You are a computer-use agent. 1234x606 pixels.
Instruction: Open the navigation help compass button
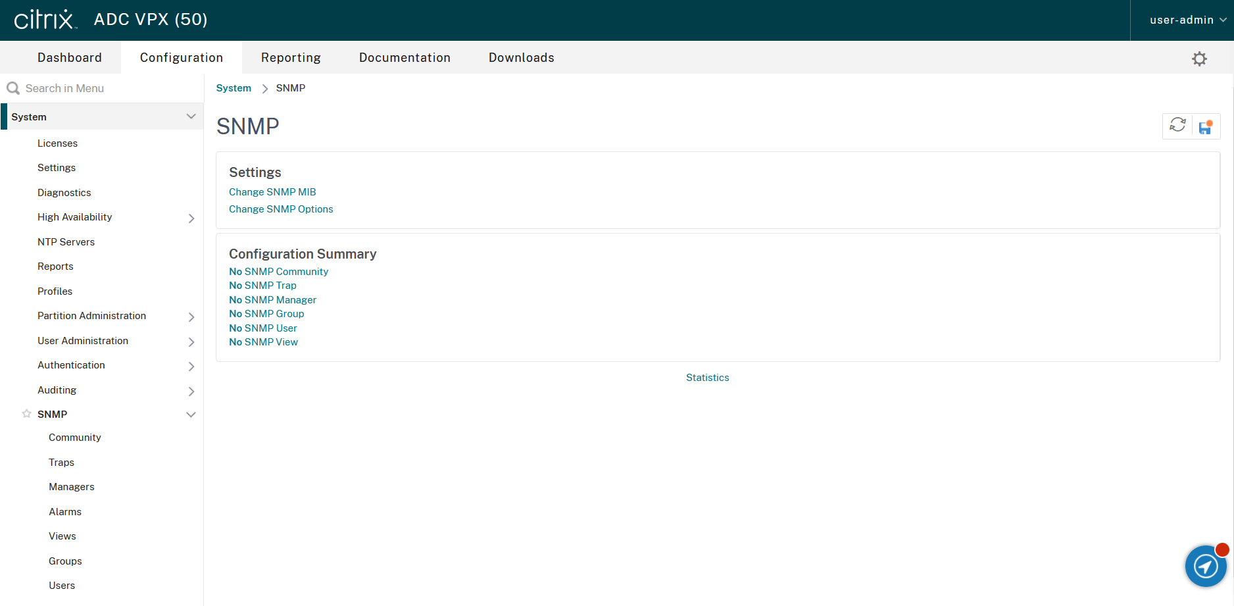[x=1206, y=565]
